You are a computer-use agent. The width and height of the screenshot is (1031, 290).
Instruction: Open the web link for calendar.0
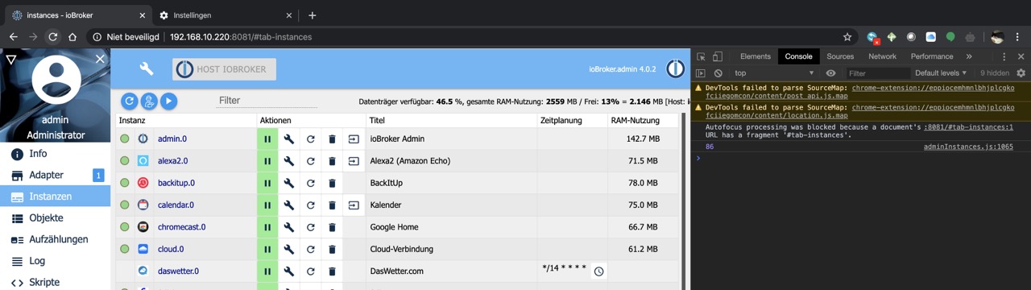[354, 205]
